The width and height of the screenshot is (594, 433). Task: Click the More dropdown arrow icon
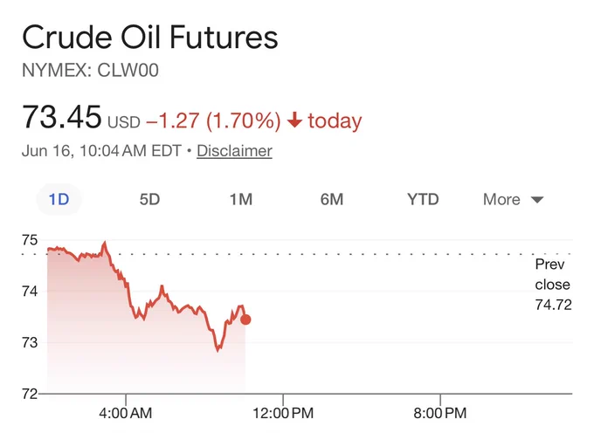click(x=537, y=200)
